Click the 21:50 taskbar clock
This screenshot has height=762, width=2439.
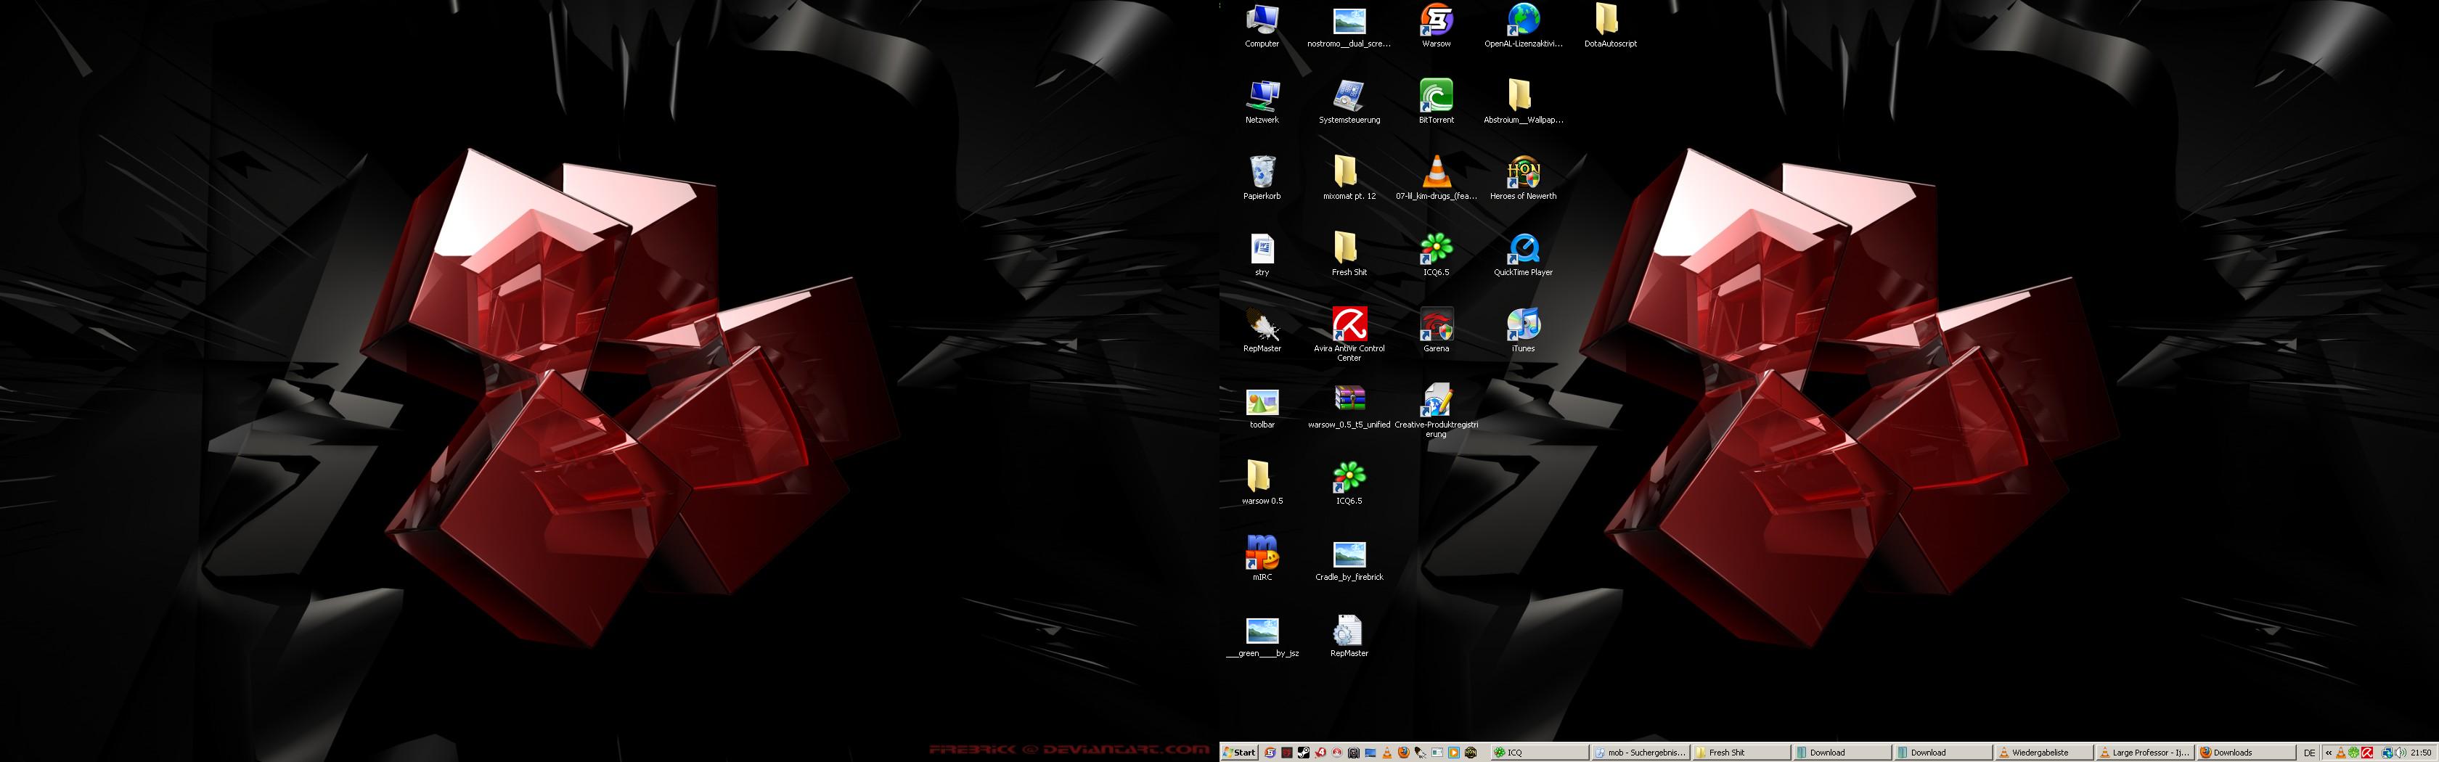click(2421, 753)
